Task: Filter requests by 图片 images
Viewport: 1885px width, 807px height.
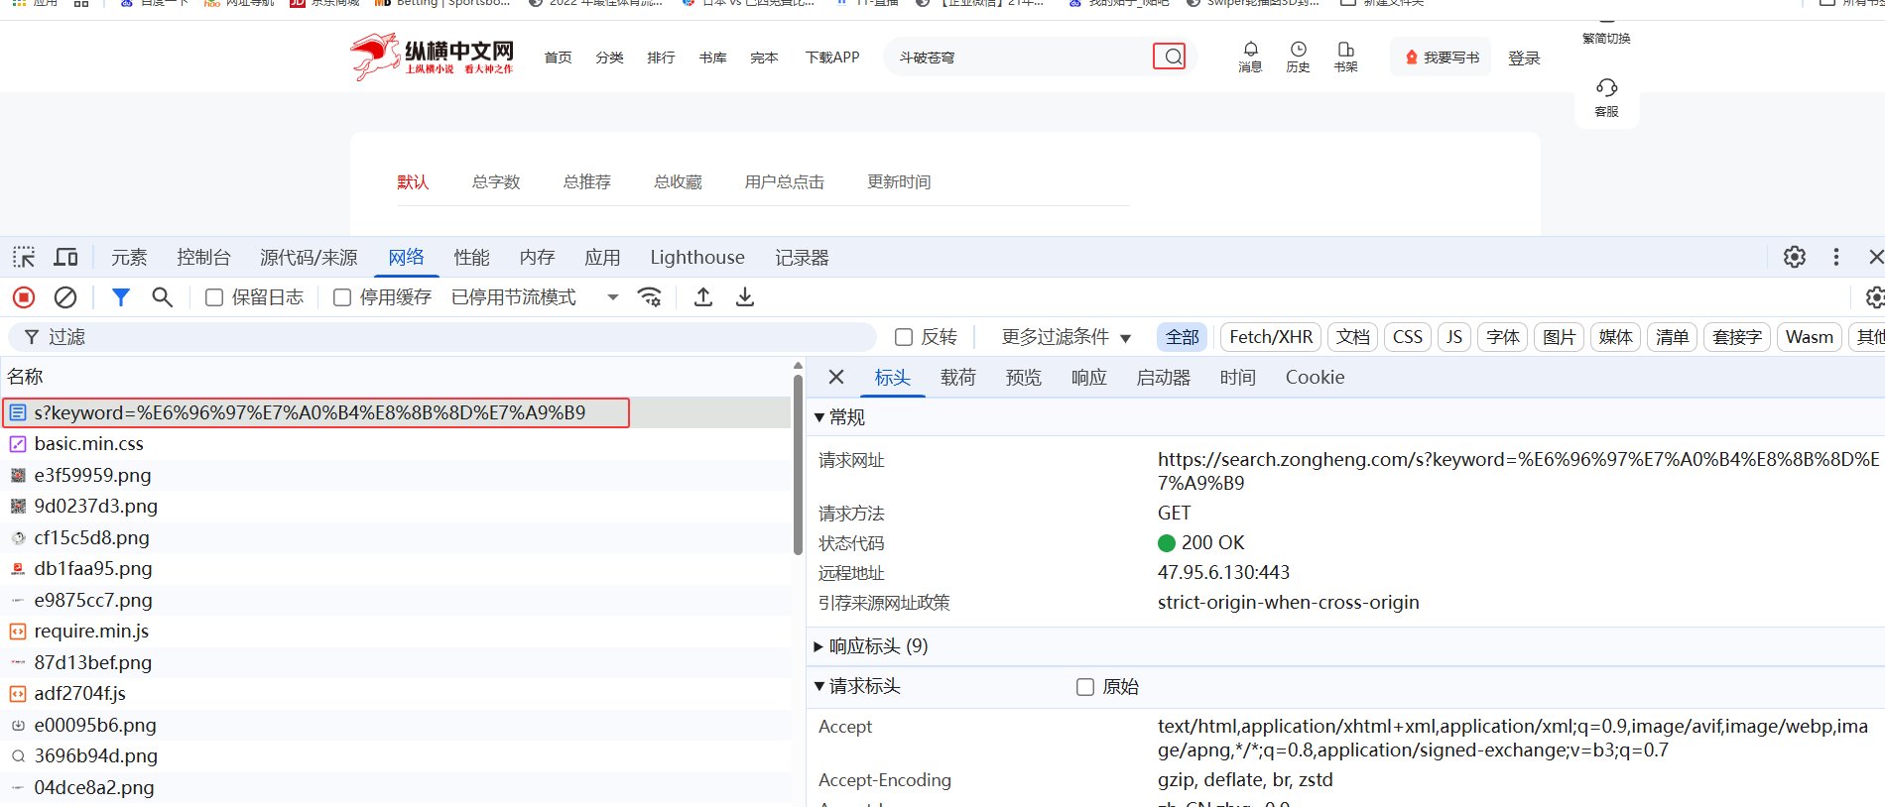Action: click(x=1560, y=337)
